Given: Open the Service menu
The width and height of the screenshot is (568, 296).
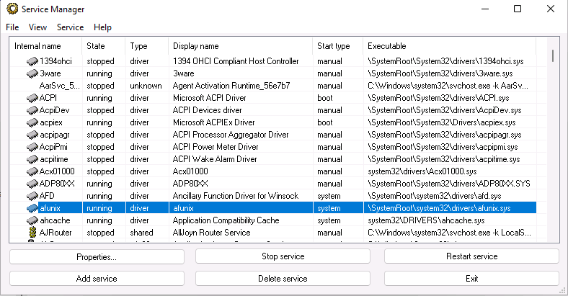Looking at the screenshot, I should [x=70, y=27].
